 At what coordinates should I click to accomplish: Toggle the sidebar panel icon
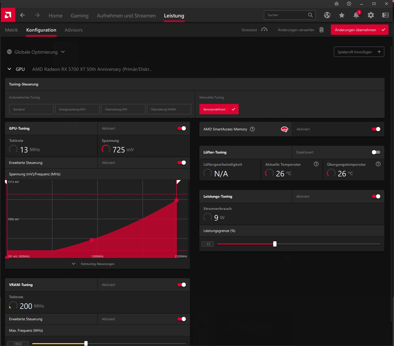pyautogui.click(x=385, y=15)
